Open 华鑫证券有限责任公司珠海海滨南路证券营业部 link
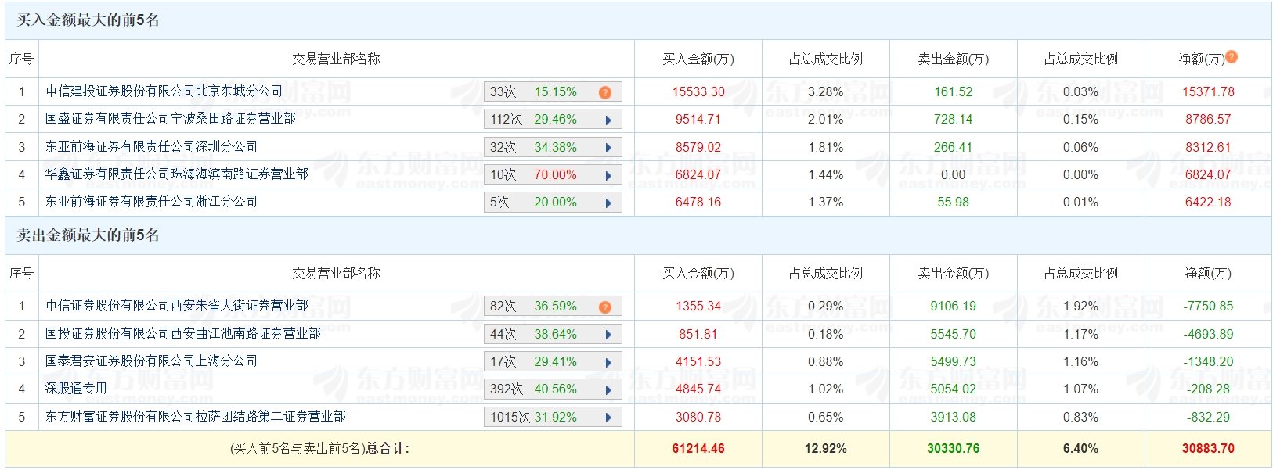The height and width of the screenshot is (470, 1273). point(177,174)
